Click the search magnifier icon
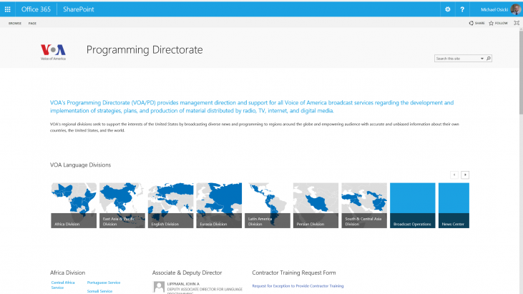 (489, 59)
